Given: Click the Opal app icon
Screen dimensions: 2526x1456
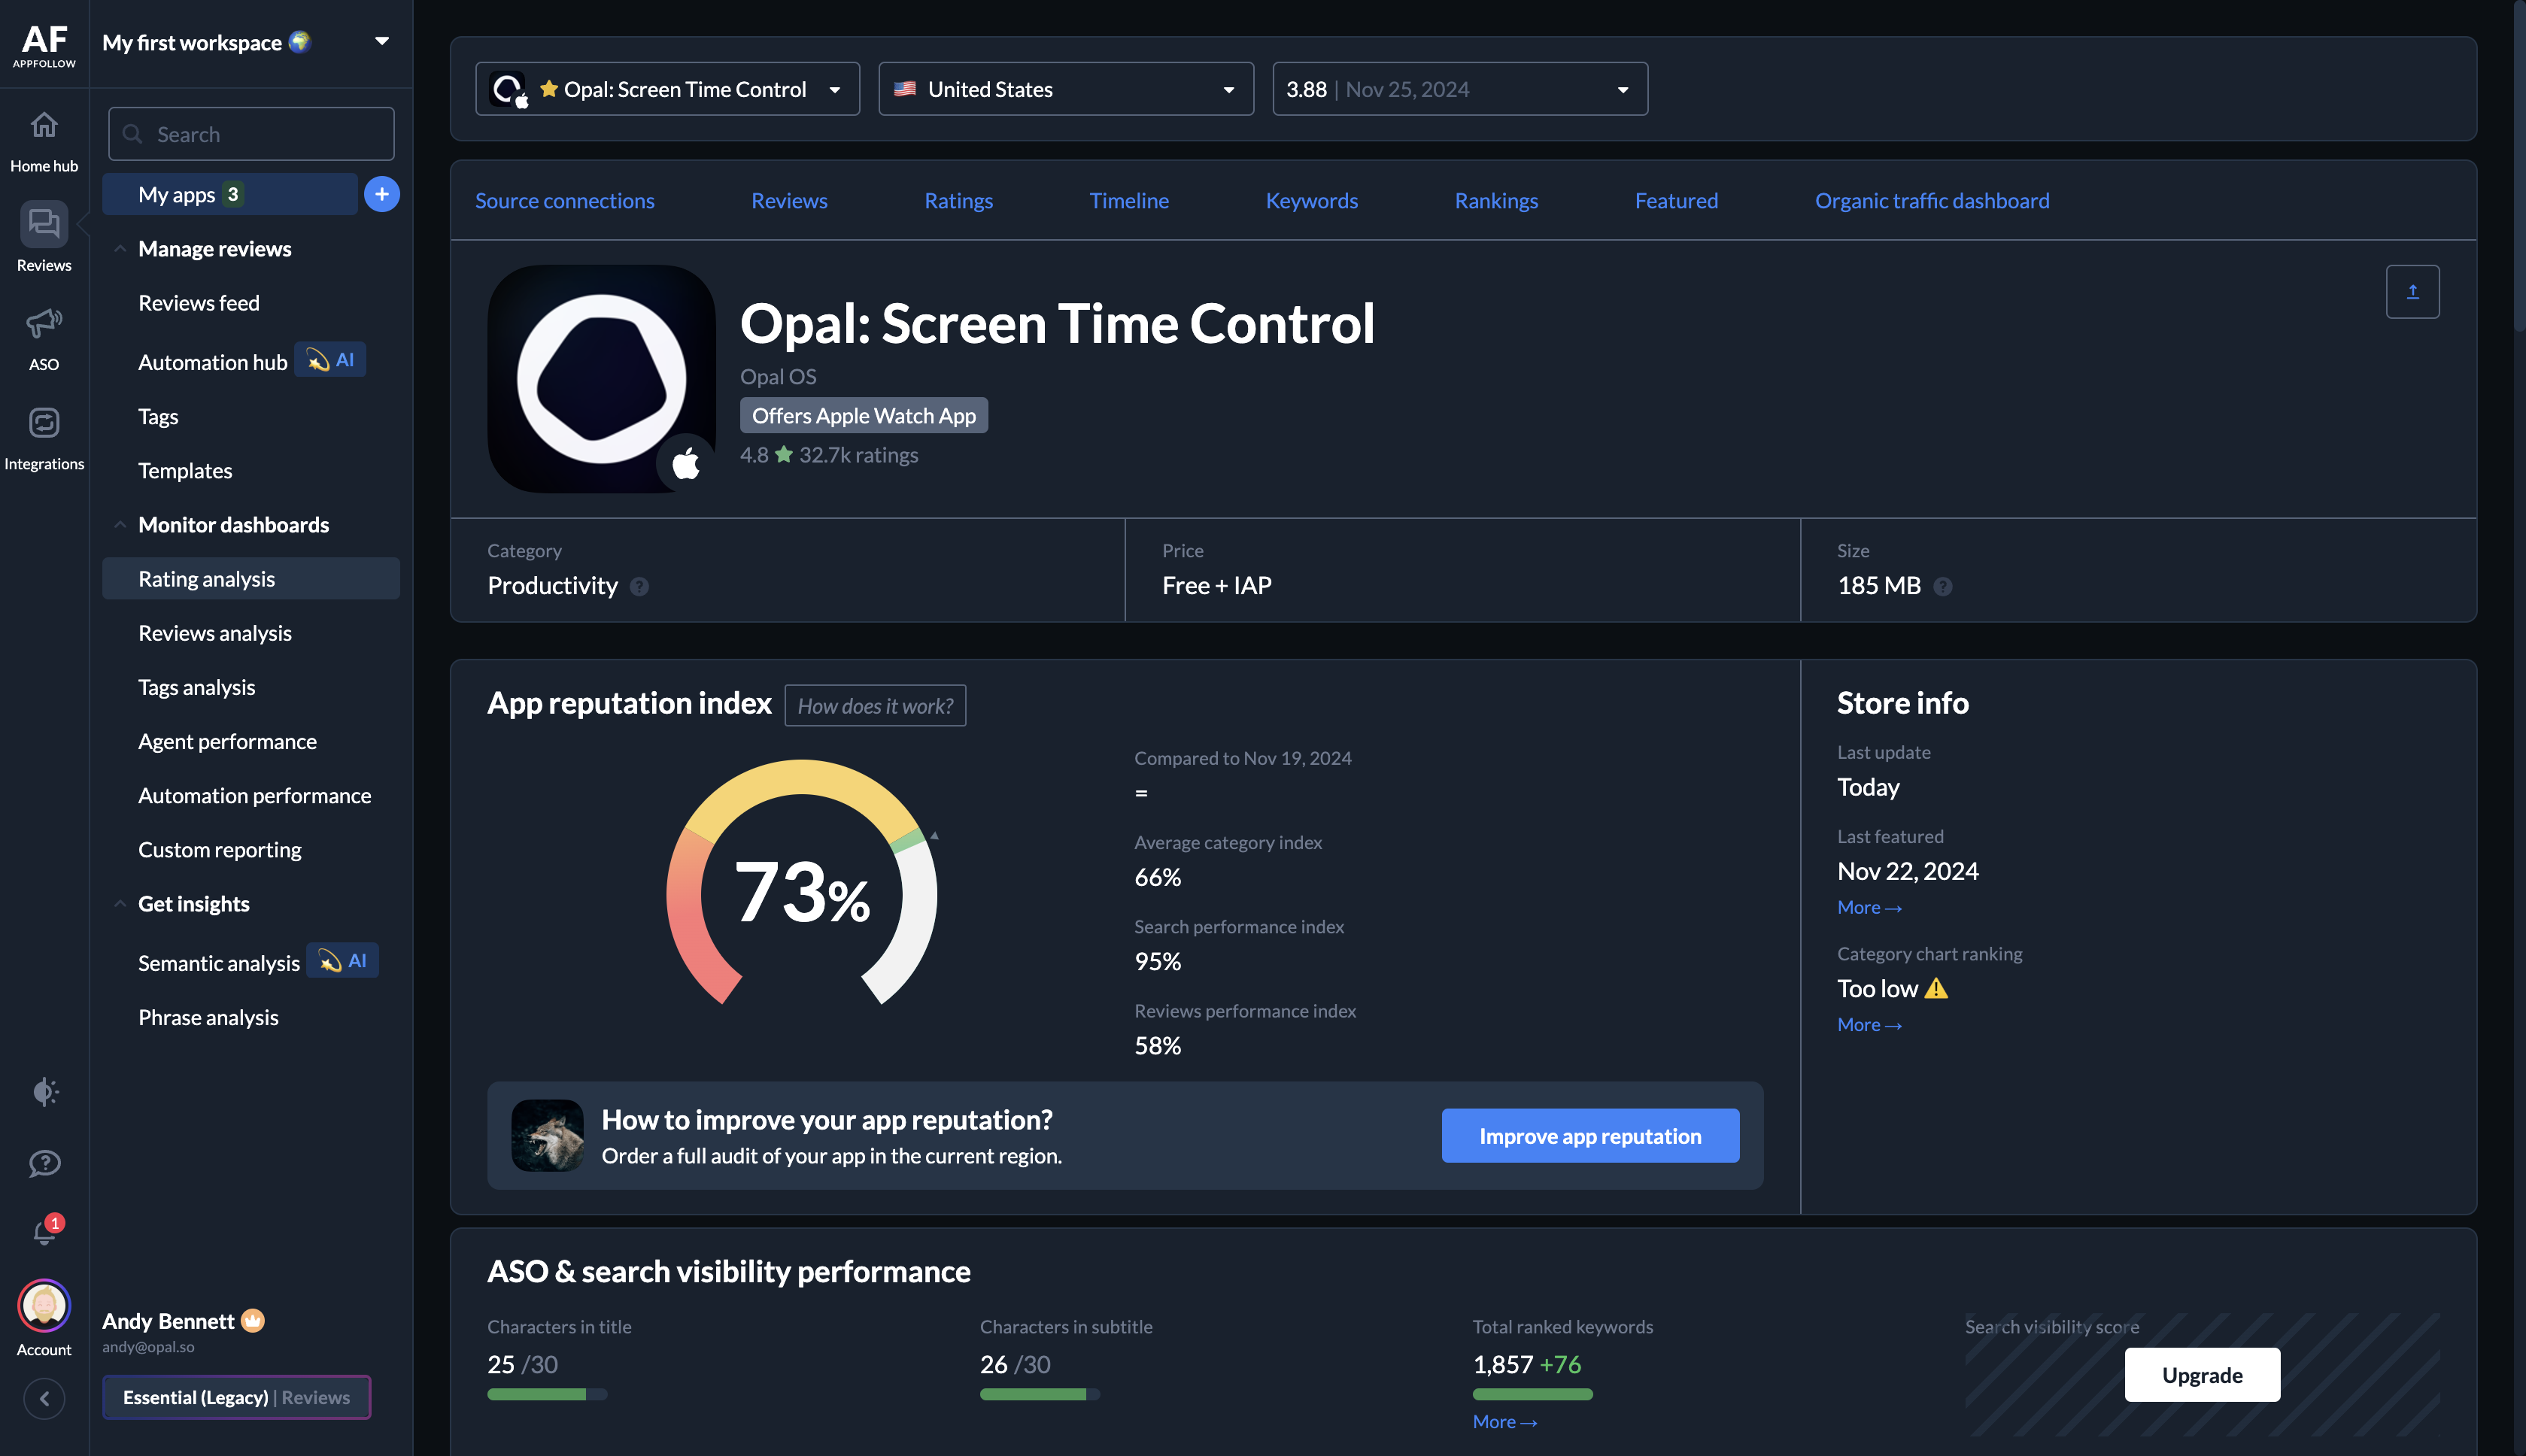Looking at the screenshot, I should (601, 379).
